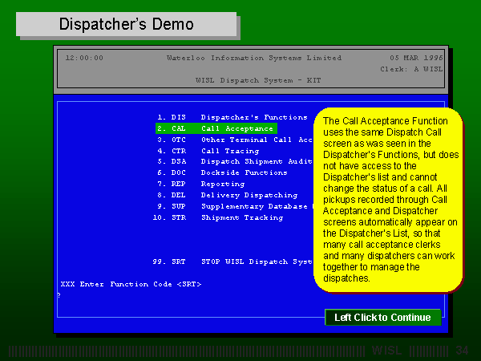The image size is (481, 361).
Task: Open 6 DOC Dockside Functions
Action: tap(222, 172)
